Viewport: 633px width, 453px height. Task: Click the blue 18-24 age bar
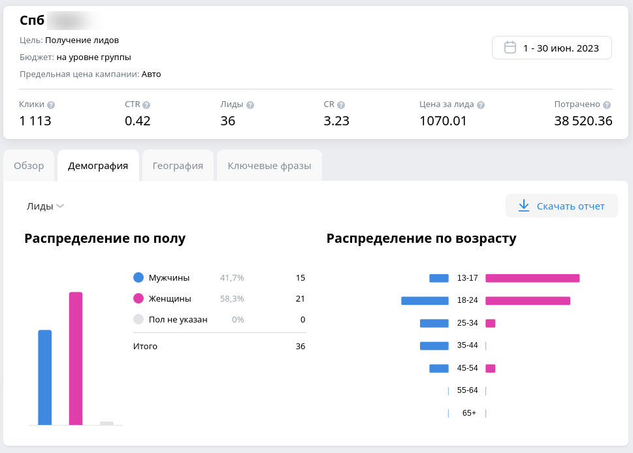pos(425,301)
